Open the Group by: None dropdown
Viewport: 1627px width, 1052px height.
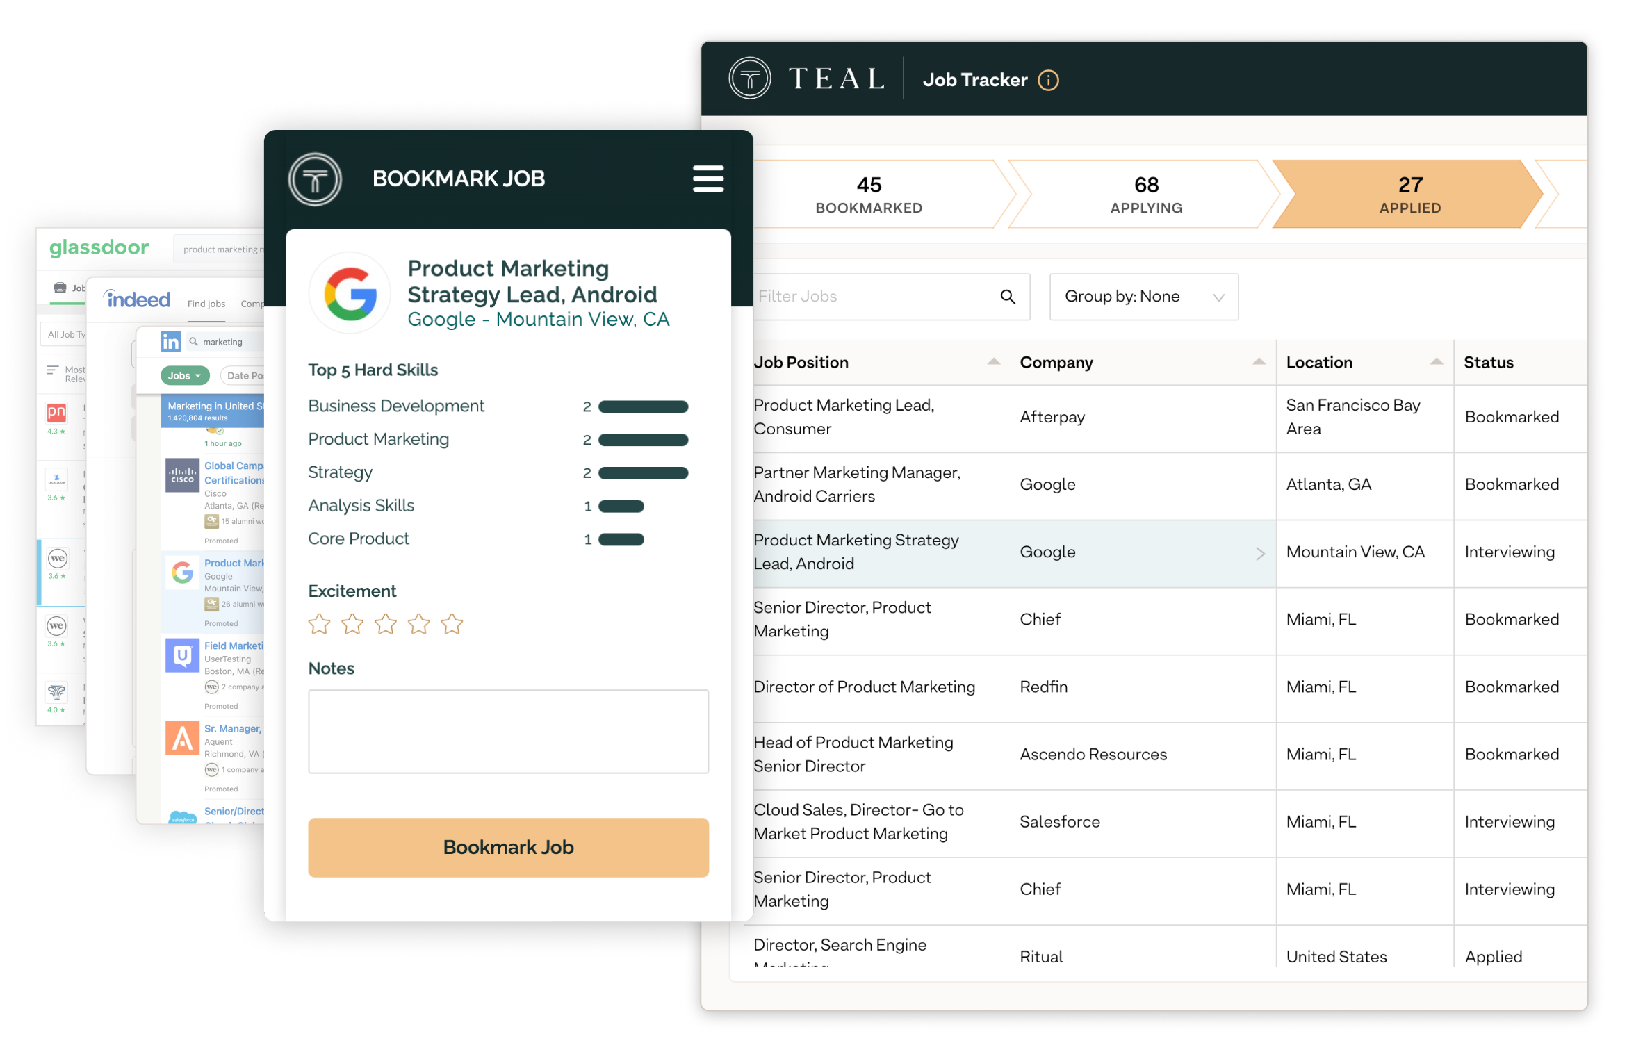pyautogui.click(x=1143, y=297)
